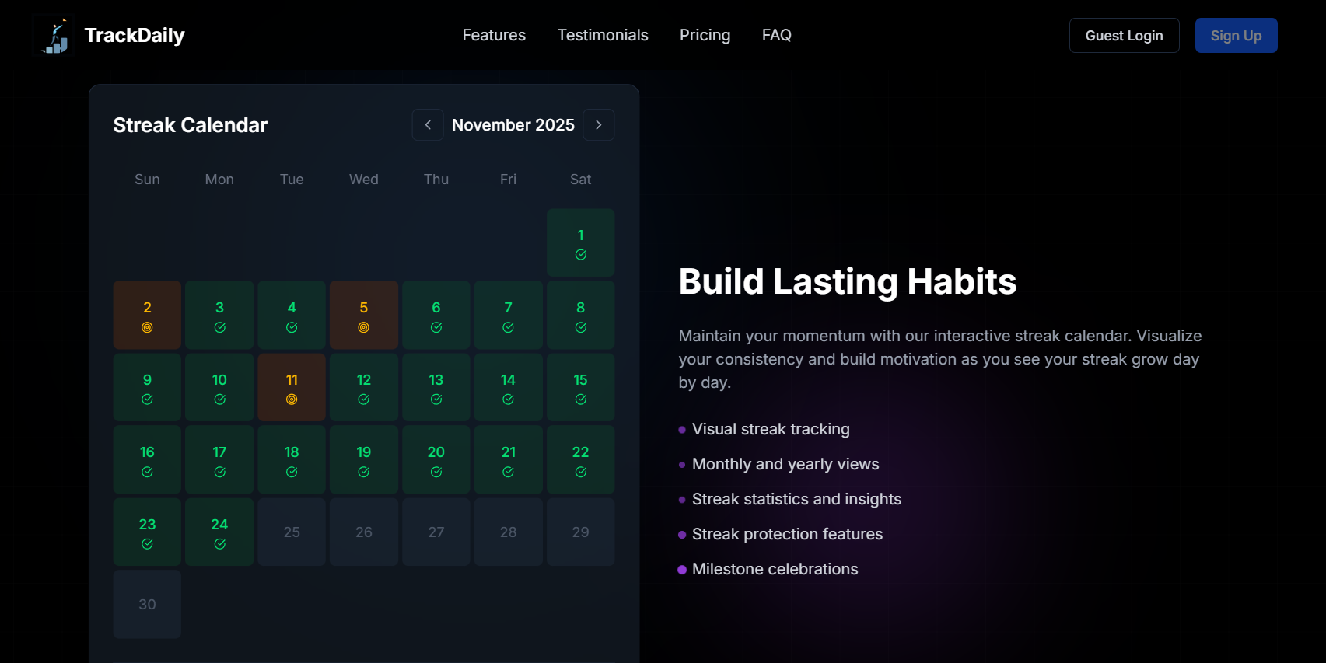Toggle completion status for day 23
This screenshot has height=663, width=1326.
[147, 532]
